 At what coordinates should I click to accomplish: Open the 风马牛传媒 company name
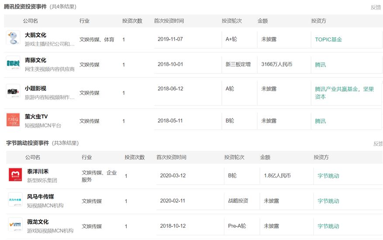(41, 197)
